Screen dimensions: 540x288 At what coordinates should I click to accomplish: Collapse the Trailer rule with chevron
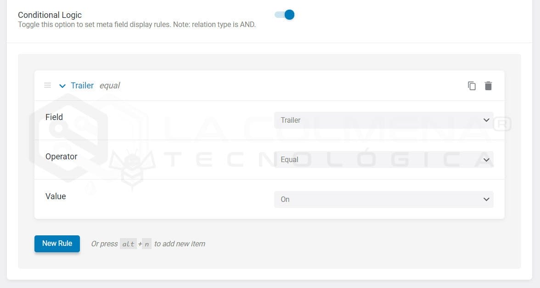point(62,86)
